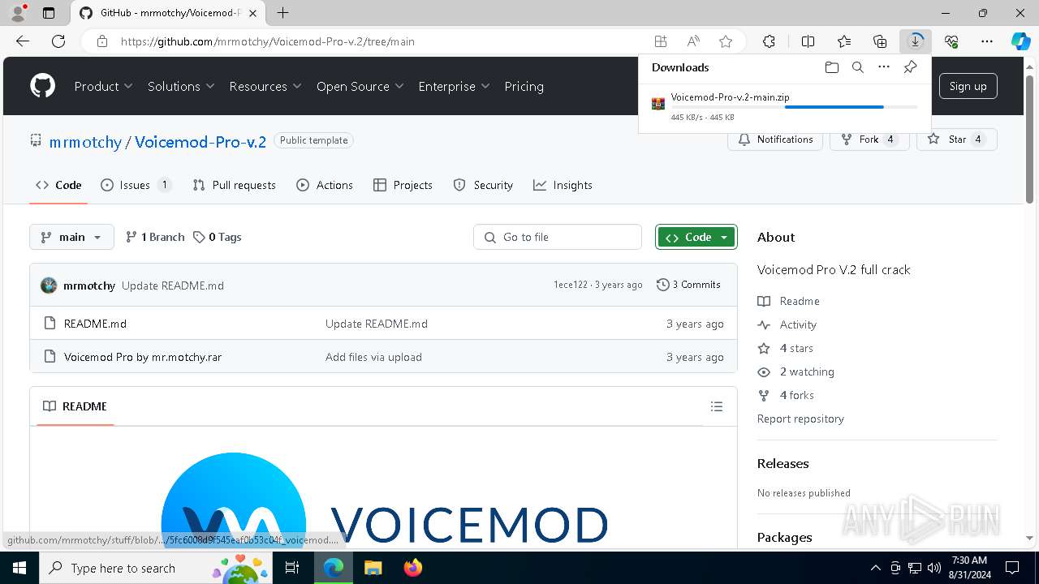Go back to previous page
Image resolution: width=1039 pixels, height=584 pixels.
(23, 41)
